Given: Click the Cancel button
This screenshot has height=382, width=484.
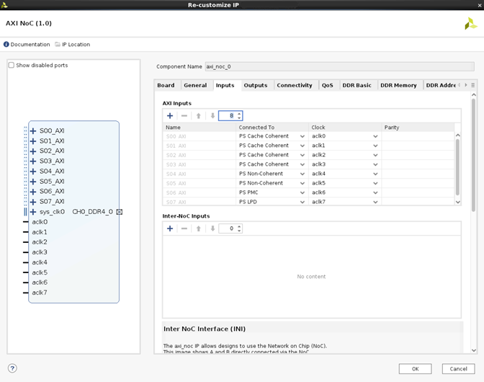Looking at the screenshot, I should pyautogui.click(x=458, y=369).
